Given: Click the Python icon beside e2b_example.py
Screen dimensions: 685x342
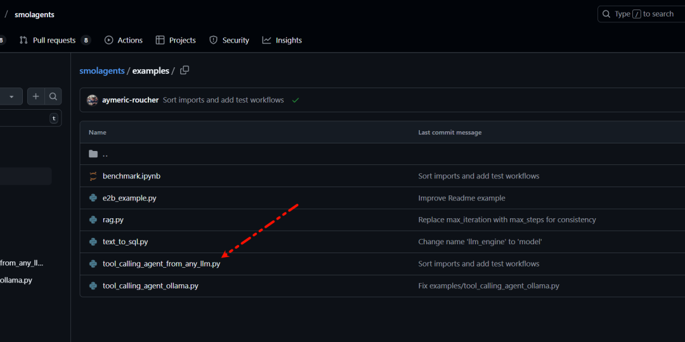Looking at the screenshot, I should [93, 198].
